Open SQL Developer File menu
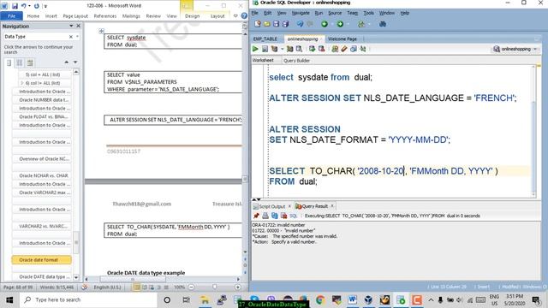 255,13
